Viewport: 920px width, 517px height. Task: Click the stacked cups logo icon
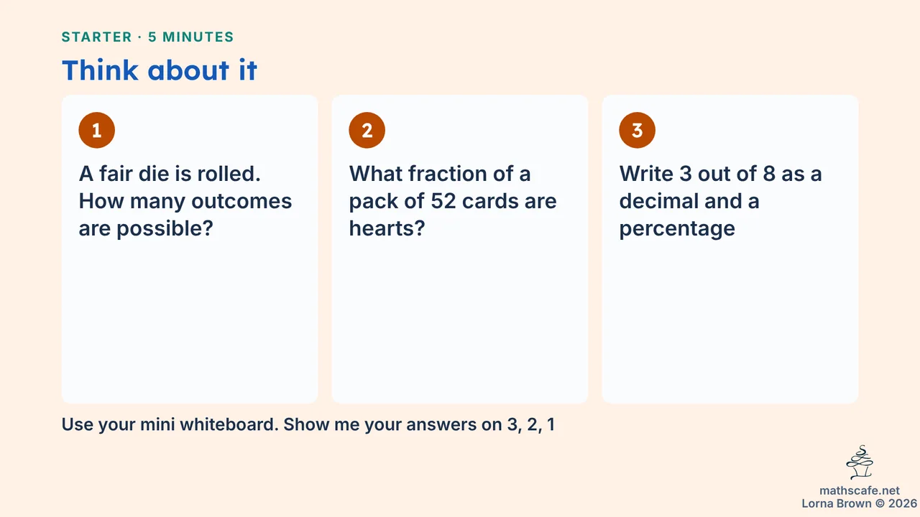[x=860, y=462]
